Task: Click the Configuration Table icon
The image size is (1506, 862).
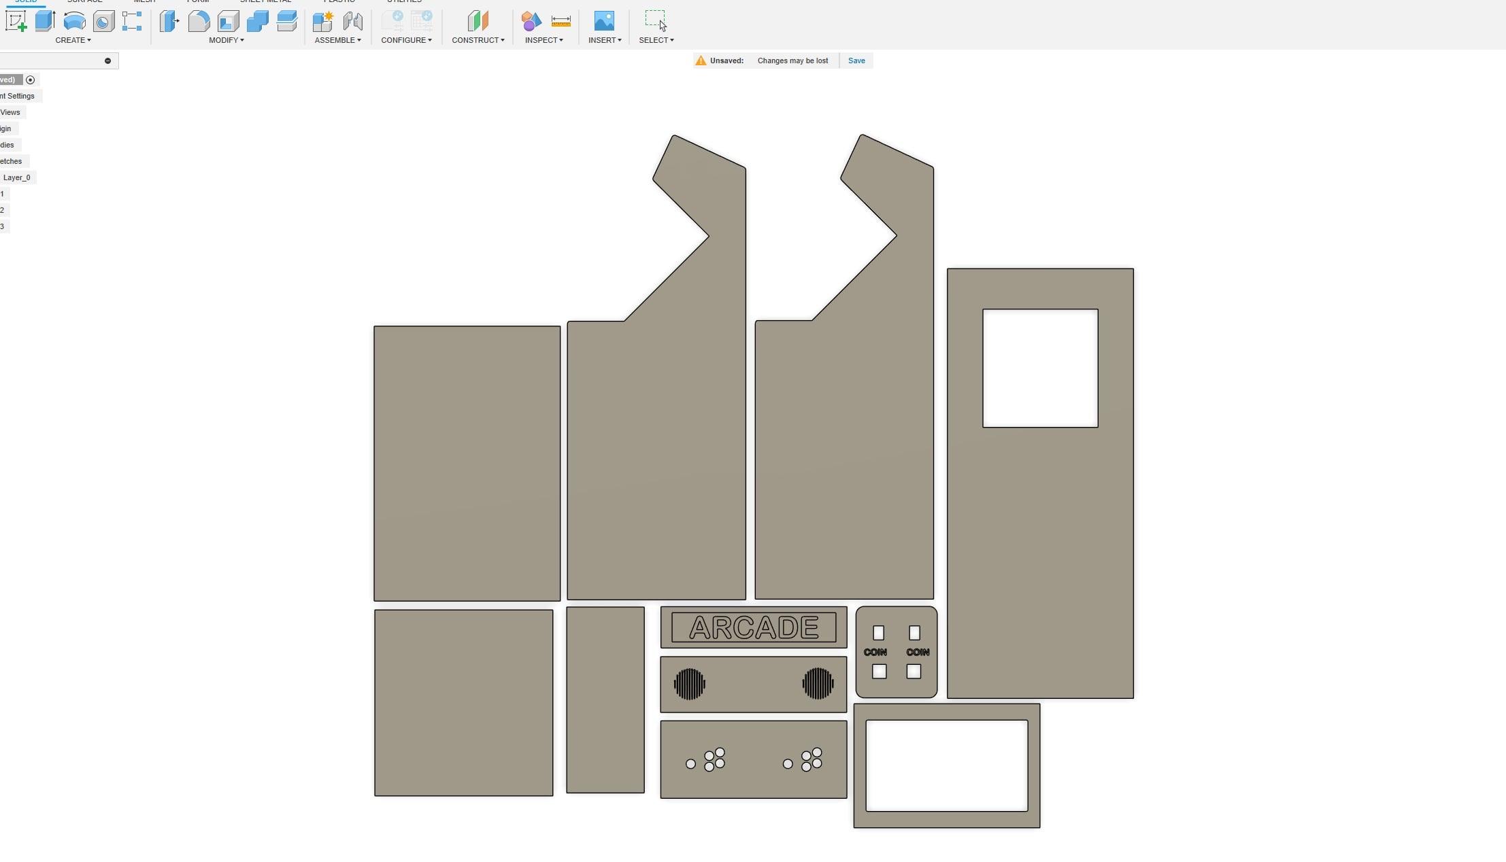Action: [x=422, y=21]
